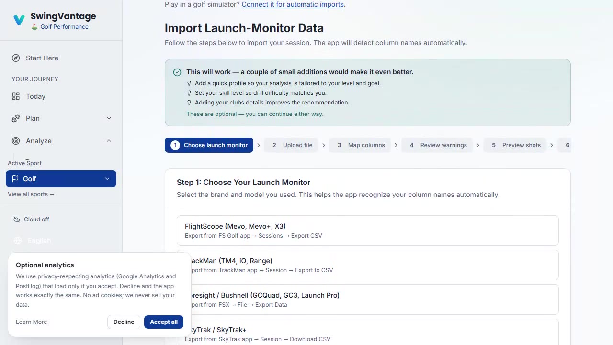The height and width of the screenshot is (345, 613).
Task: Select the Review warnings step
Action: coord(437,145)
